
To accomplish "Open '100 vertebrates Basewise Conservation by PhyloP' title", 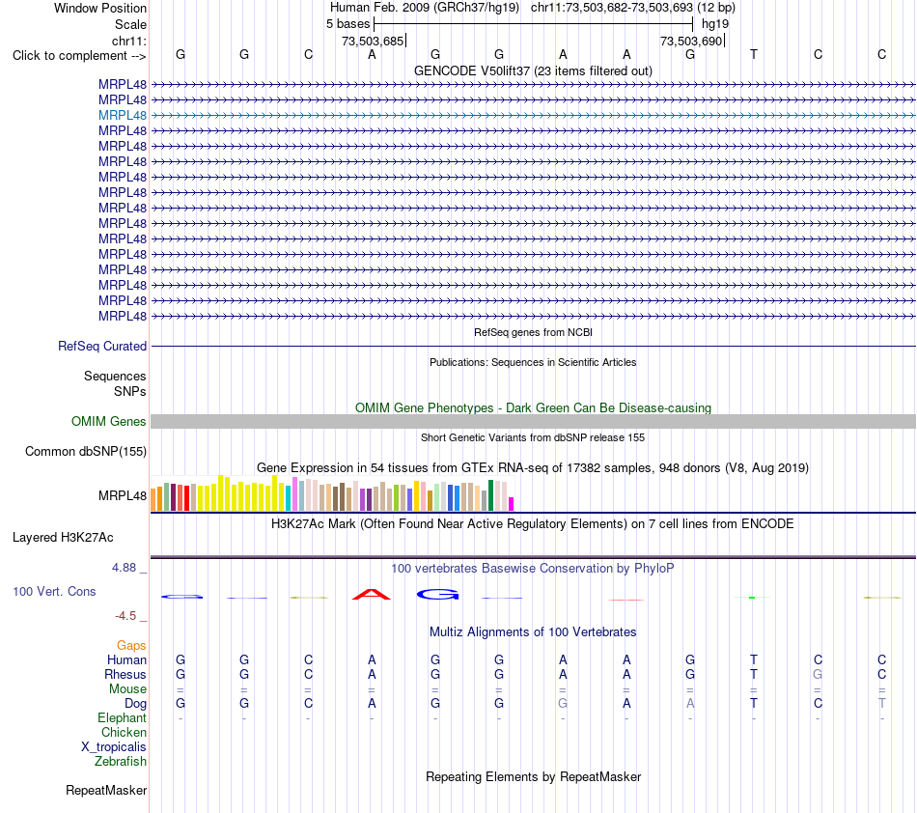I will (x=533, y=568).
